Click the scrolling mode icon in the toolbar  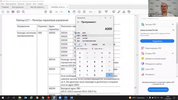tap(106, 12)
